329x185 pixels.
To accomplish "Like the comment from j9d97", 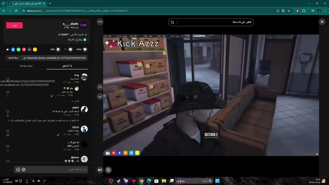I will 8,112.
